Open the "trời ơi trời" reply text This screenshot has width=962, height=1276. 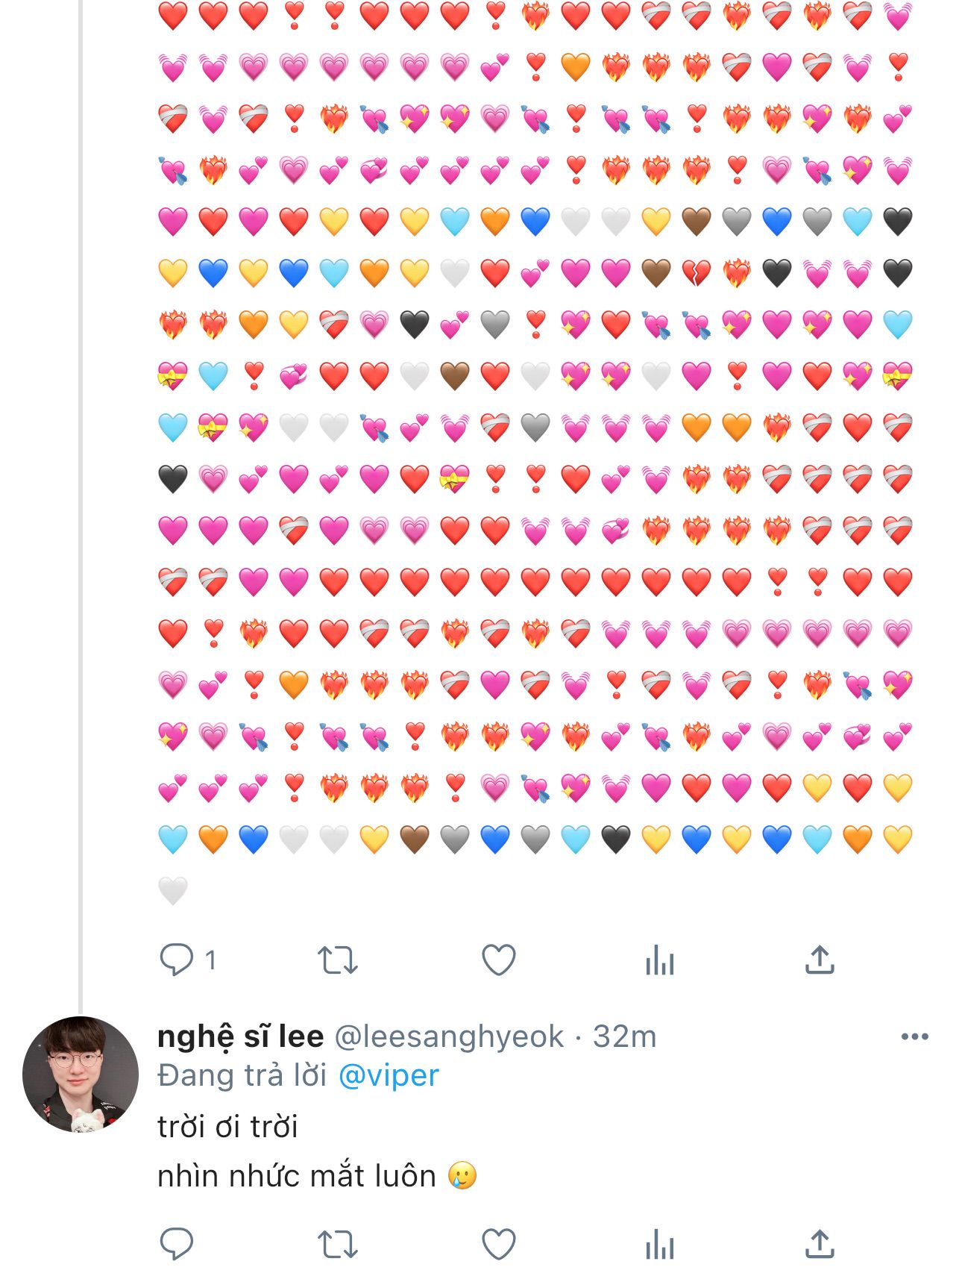(227, 1126)
